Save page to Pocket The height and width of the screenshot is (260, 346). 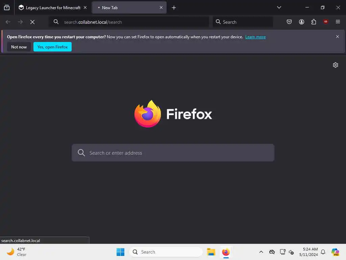pos(289,22)
